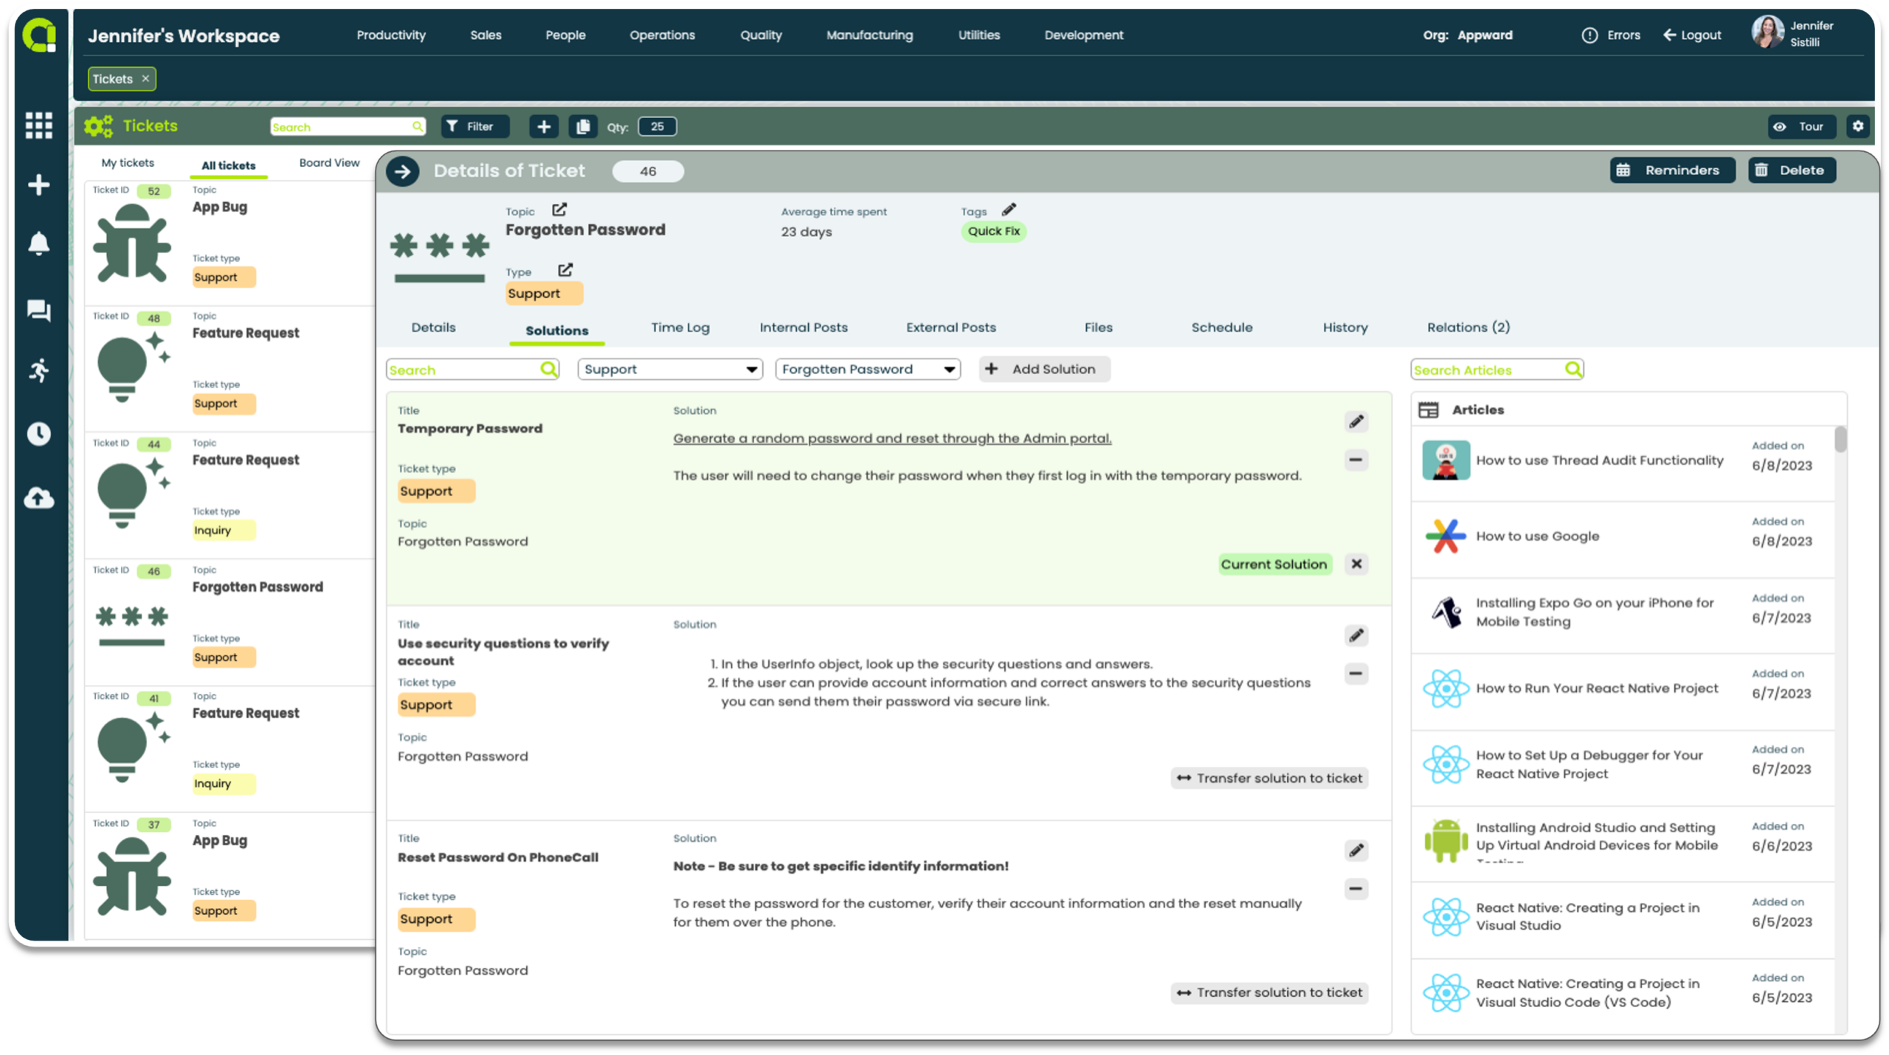Switch to the My tickets tab
Screen dimensions: 1889x1055
pyautogui.click(x=128, y=163)
